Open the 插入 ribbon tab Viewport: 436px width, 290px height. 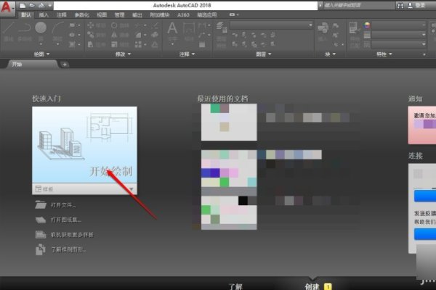(44, 14)
